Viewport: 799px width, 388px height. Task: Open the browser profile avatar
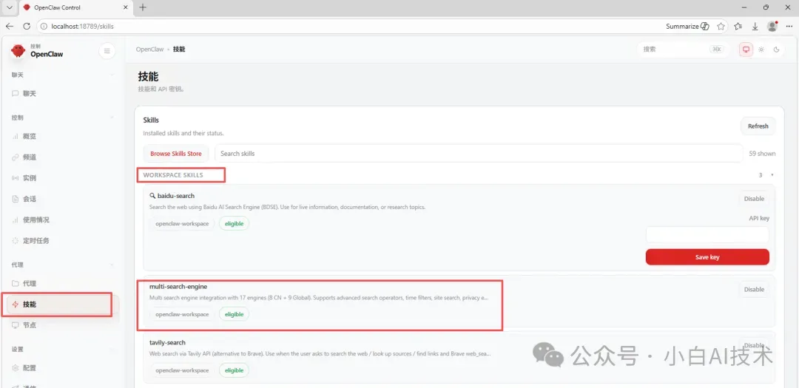[x=772, y=26]
